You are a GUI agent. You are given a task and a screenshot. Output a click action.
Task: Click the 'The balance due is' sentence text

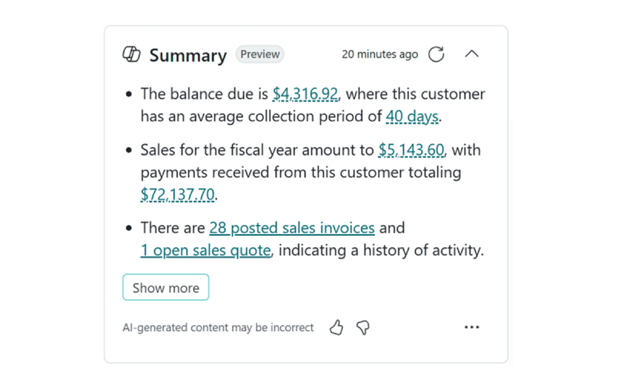(204, 94)
